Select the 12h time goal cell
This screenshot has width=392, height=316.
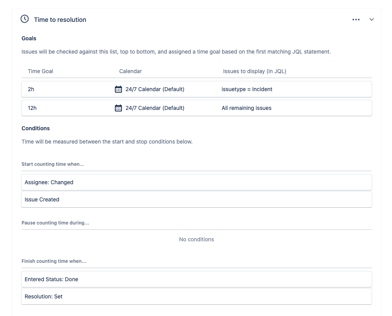[x=32, y=108]
